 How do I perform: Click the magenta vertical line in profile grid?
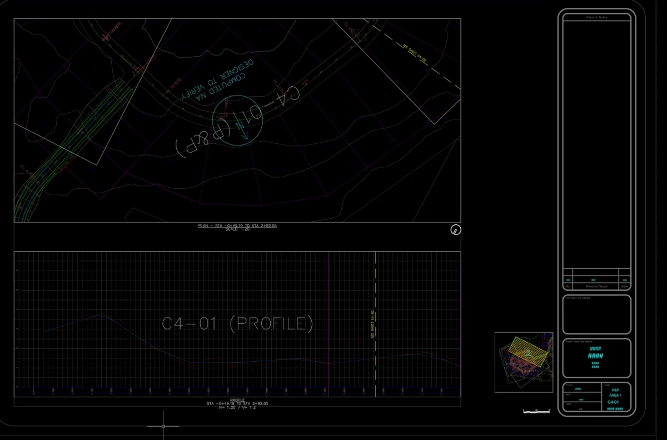pyautogui.click(x=329, y=324)
